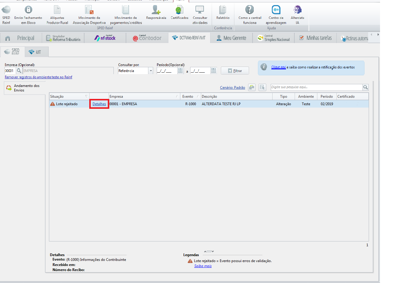This screenshot has height=283, width=406.
Task: Sort by the Empresa column header
Action: pos(144,97)
